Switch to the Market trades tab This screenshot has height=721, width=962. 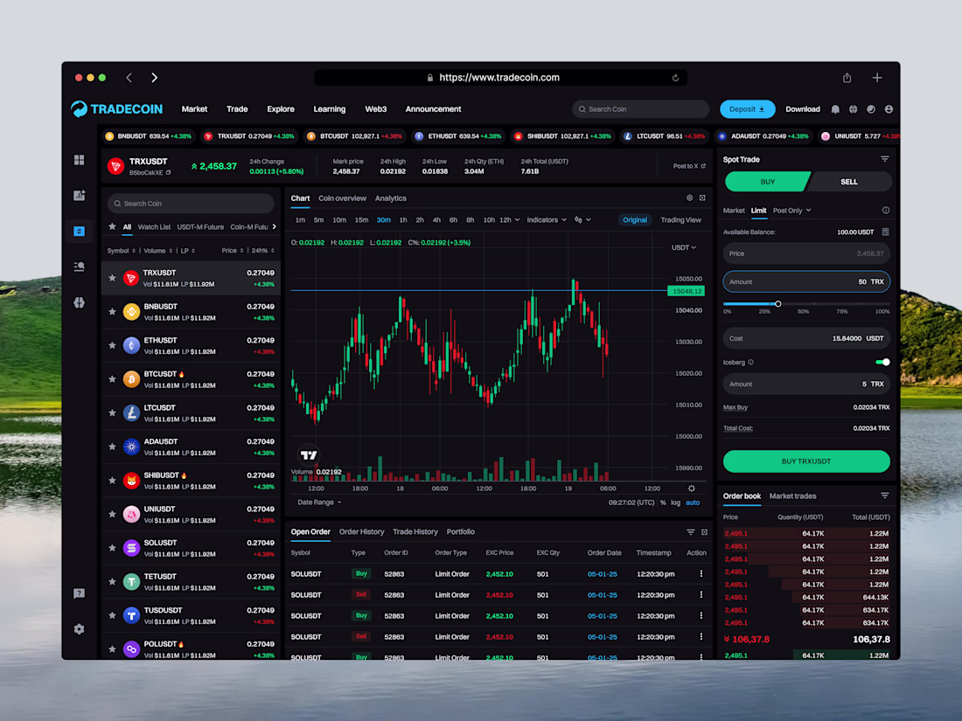pos(792,496)
